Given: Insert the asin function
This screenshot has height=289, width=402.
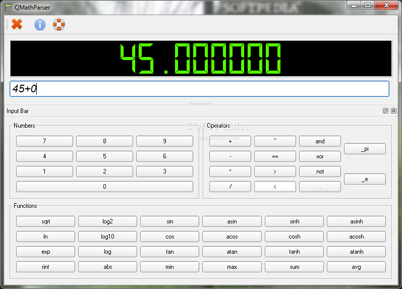Looking at the screenshot, I should click(x=232, y=221).
